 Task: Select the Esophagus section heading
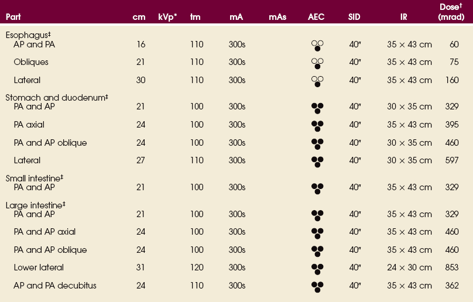[26, 35]
